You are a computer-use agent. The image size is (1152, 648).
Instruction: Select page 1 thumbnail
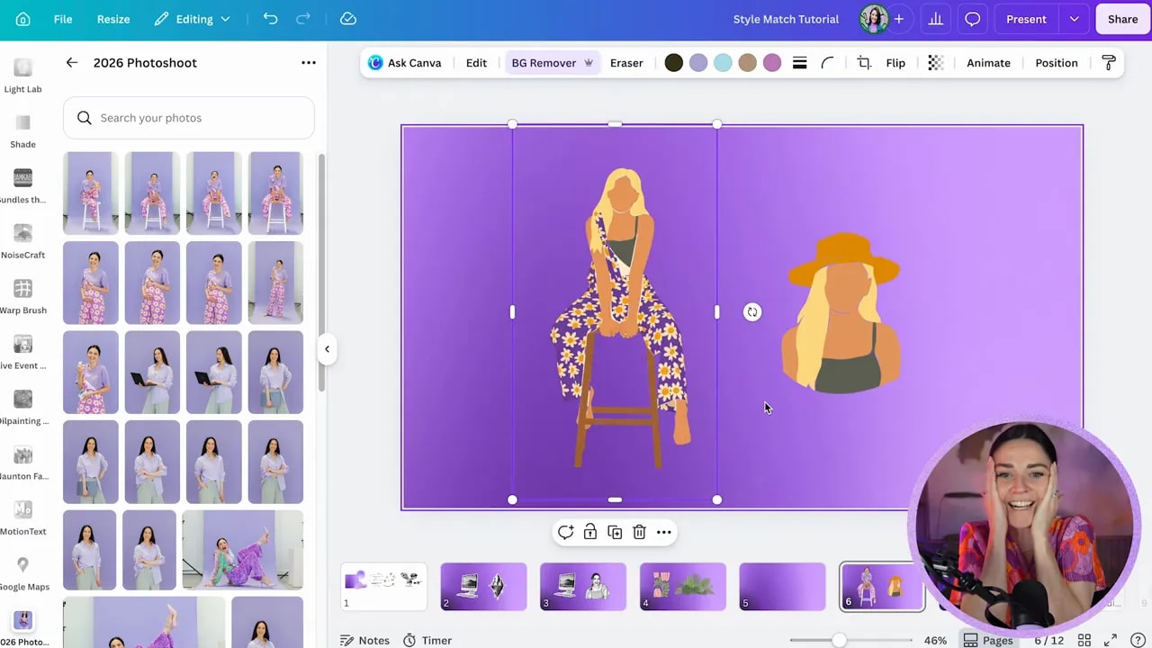point(383,587)
